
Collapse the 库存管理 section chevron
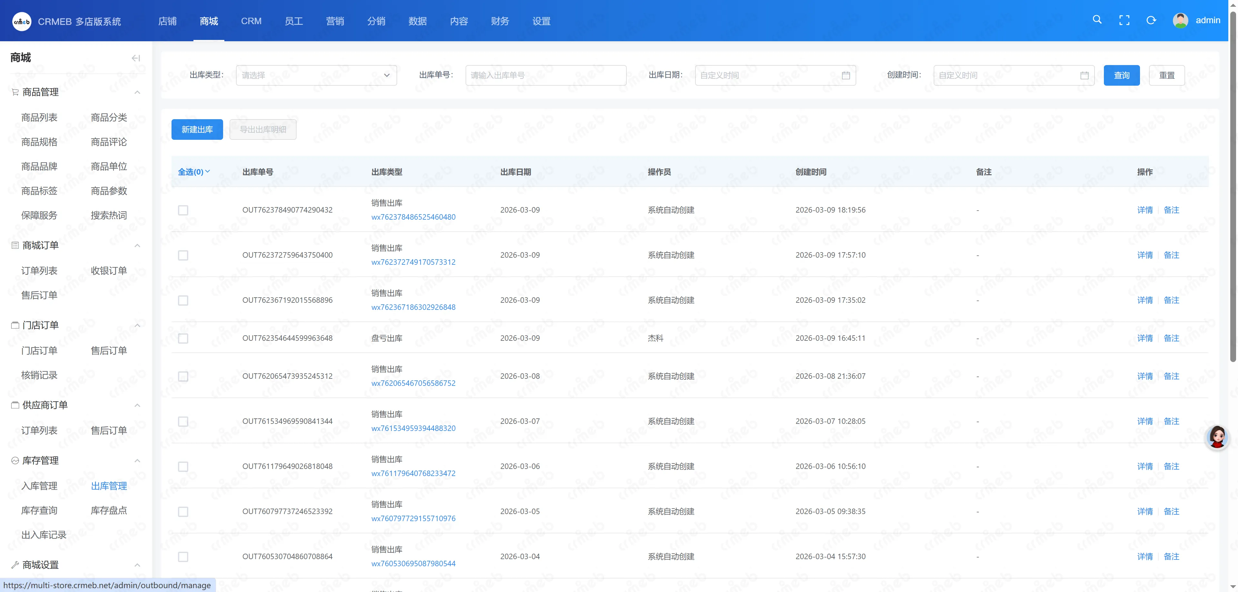(x=137, y=461)
